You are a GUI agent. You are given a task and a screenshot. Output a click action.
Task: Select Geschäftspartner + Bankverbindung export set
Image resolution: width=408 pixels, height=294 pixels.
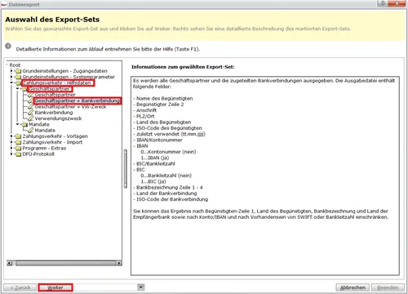pyautogui.click(x=78, y=100)
